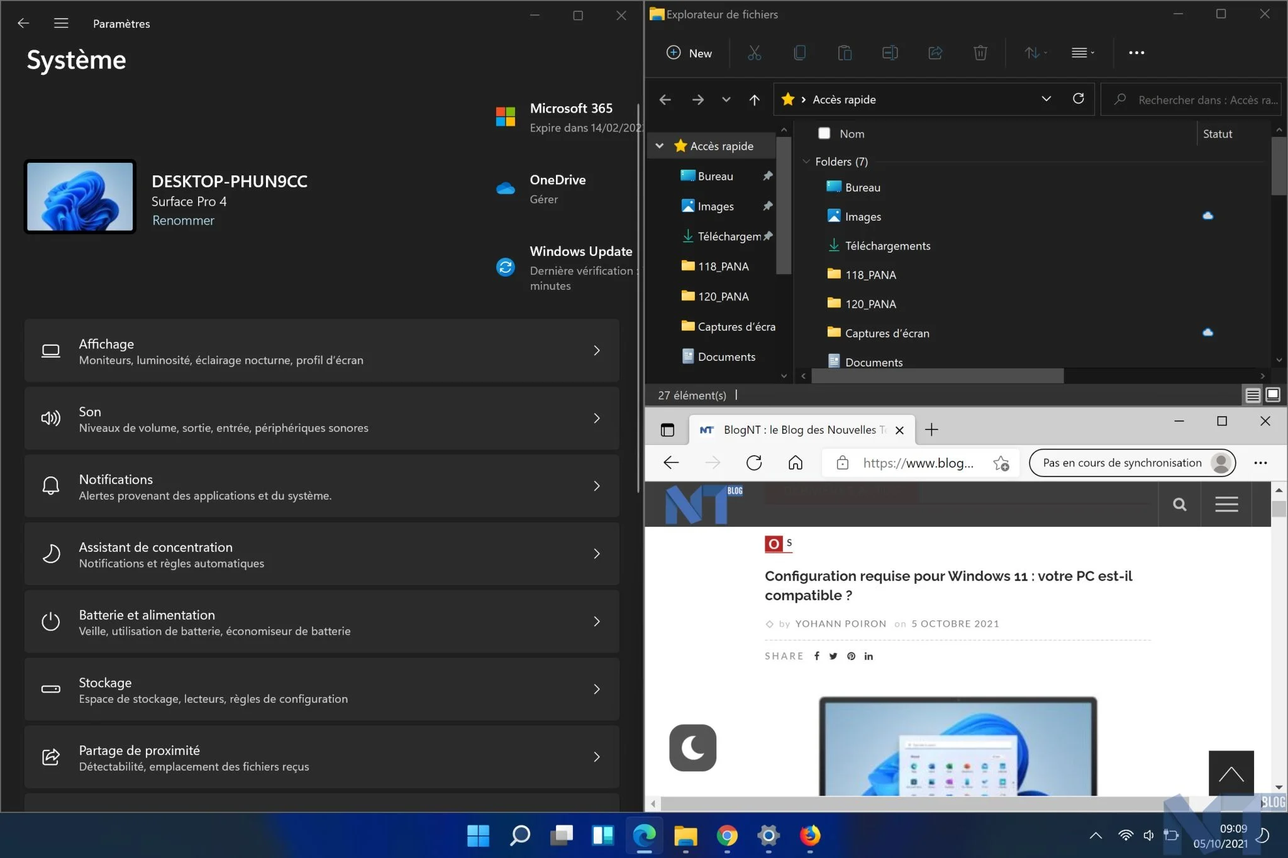Open Firefox from the taskbar
The height and width of the screenshot is (858, 1288).
click(x=809, y=835)
